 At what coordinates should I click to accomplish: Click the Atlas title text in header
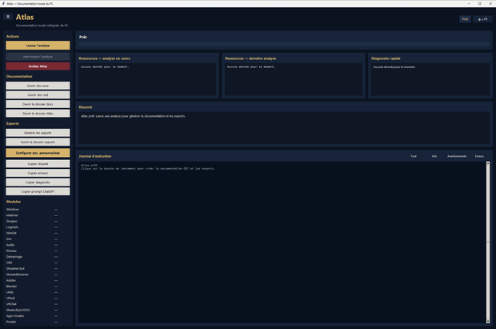click(25, 17)
